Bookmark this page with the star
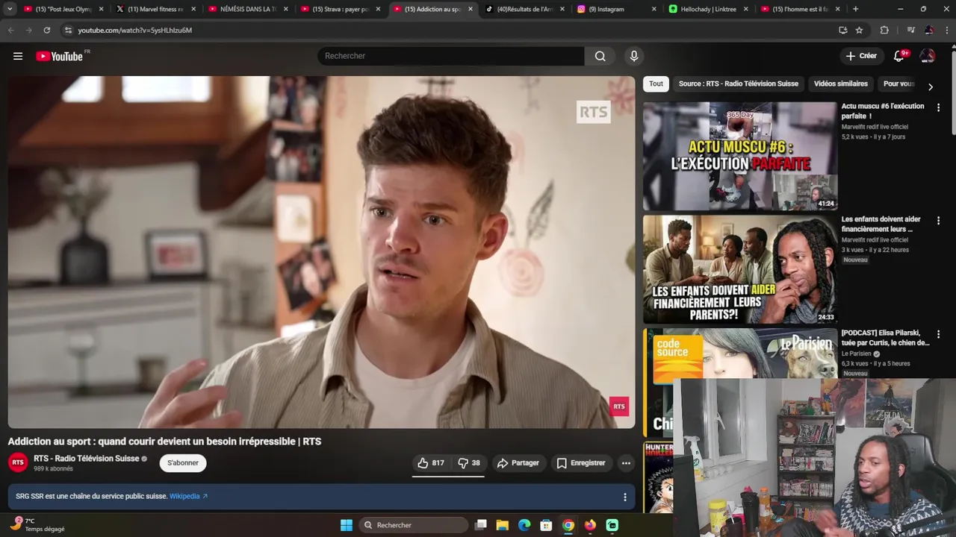The image size is (956, 537). coord(860,30)
